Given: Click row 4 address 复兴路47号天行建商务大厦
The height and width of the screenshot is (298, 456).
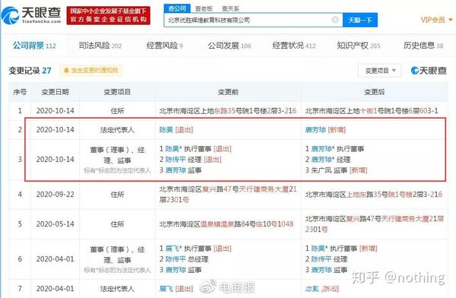Looking at the screenshot, I should [x=228, y=195].
